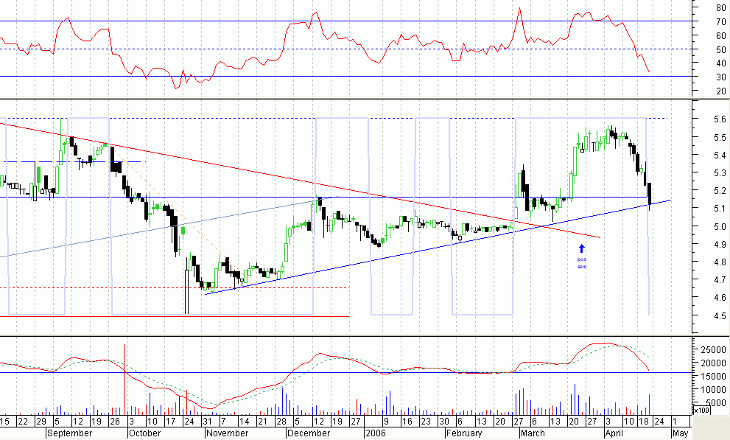The width and height of the screenshot is (730, 440).
Task: Click the date label 7 on time axis
Action: [223, 422]
